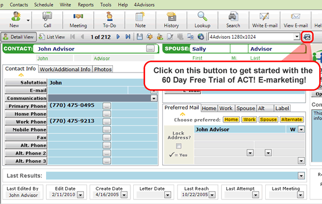Switch to List View
Image resolution: width=322 pixels, height=204 pixels.
point(52,37)
